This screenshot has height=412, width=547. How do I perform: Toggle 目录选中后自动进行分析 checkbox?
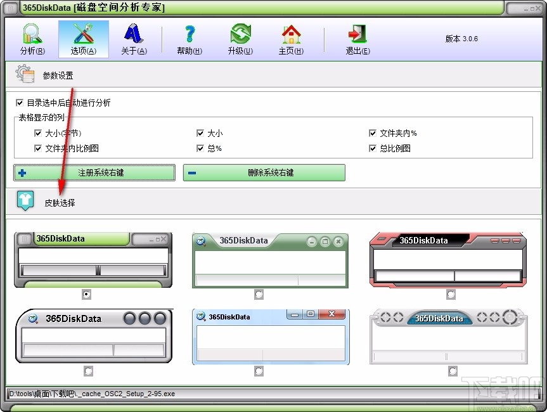pyautogui.click(x=20, y=103)
